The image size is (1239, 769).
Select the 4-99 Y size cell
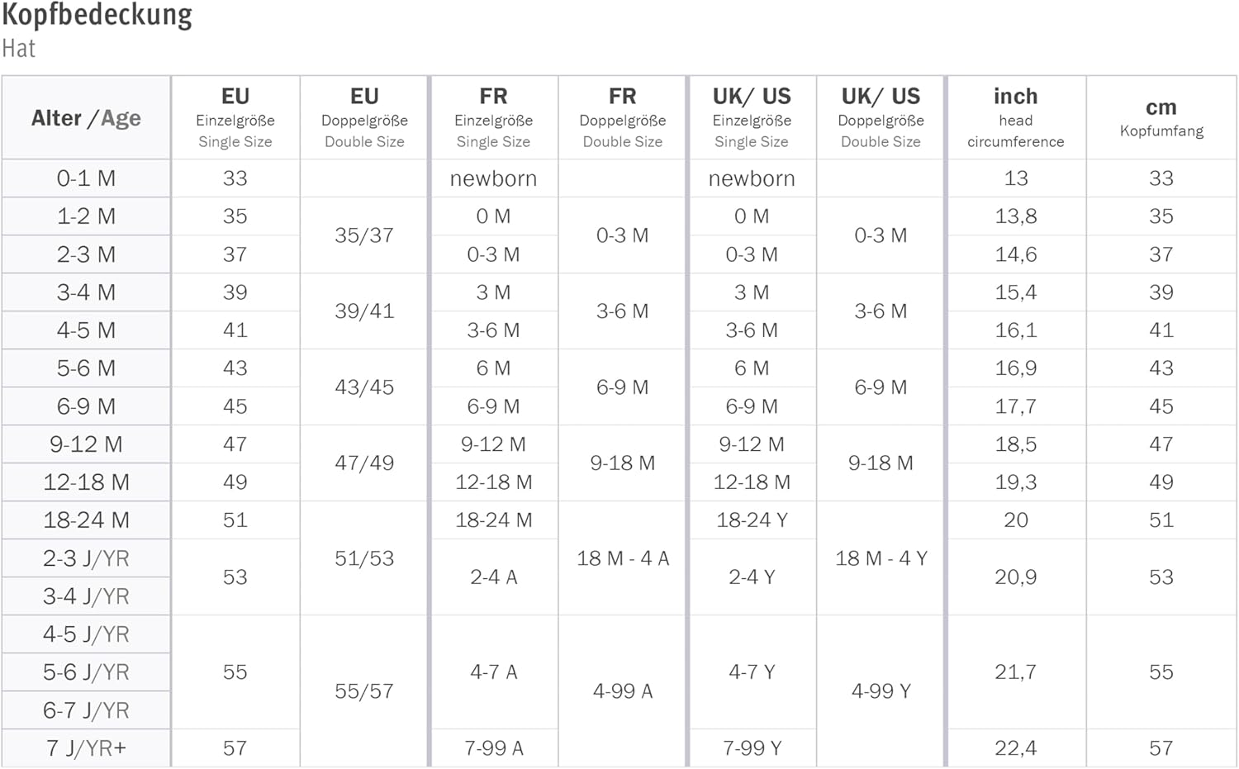coord(881,691)
